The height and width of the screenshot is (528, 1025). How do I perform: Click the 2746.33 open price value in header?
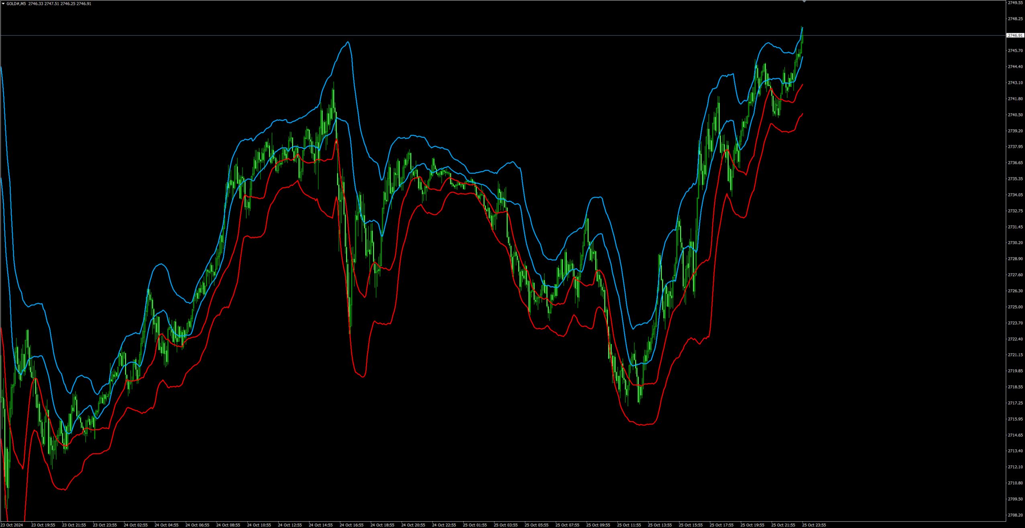35,4
